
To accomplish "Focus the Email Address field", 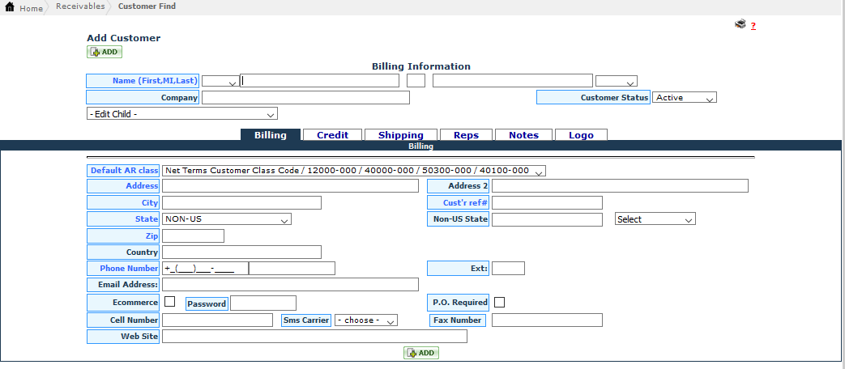I will (x=290, y=285).
